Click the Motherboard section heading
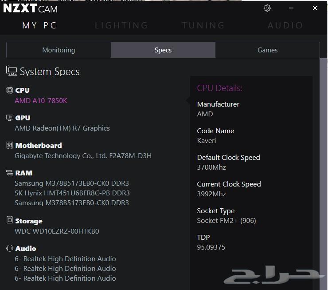328x290 pixels. [39, 145]
